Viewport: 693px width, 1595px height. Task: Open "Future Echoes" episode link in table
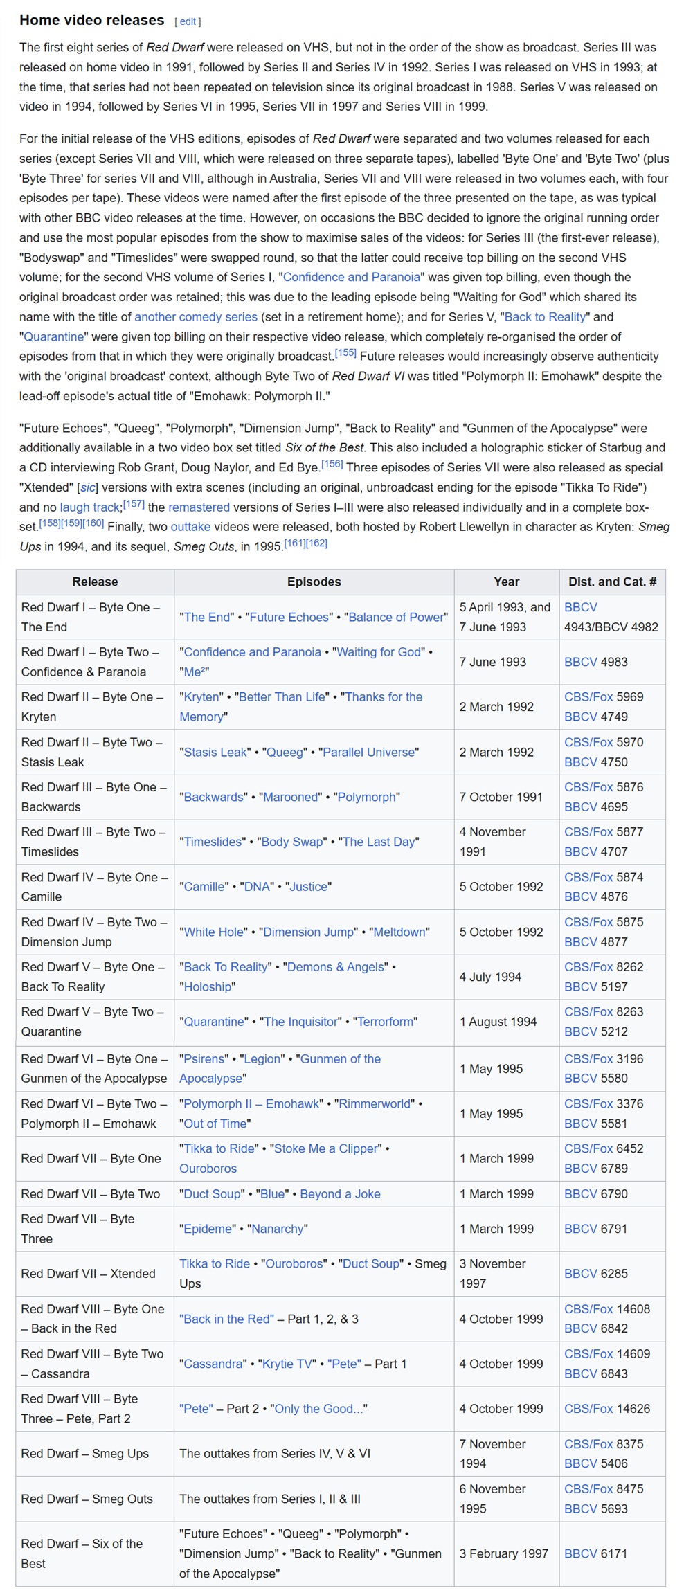coord(289,618)
